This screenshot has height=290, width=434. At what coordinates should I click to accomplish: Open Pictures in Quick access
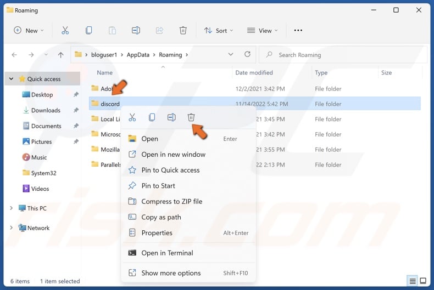pos(42,141)
